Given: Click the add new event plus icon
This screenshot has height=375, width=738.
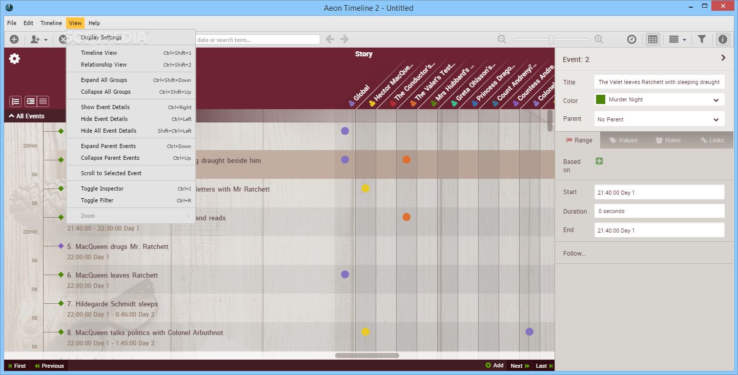Looking at the screenshot, I should (x=14, y=39).
